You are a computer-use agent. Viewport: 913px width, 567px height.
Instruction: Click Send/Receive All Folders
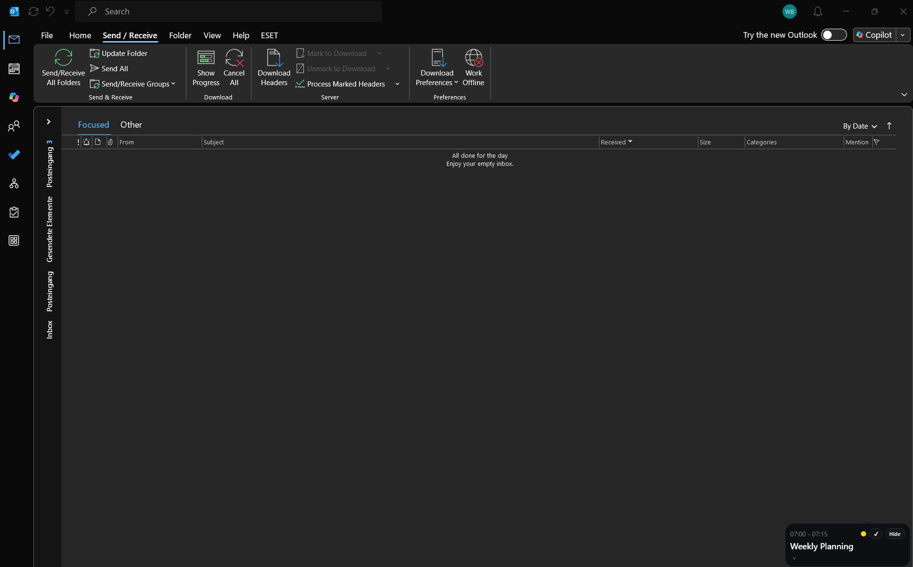pyautogui.click(x=64, y=68)
